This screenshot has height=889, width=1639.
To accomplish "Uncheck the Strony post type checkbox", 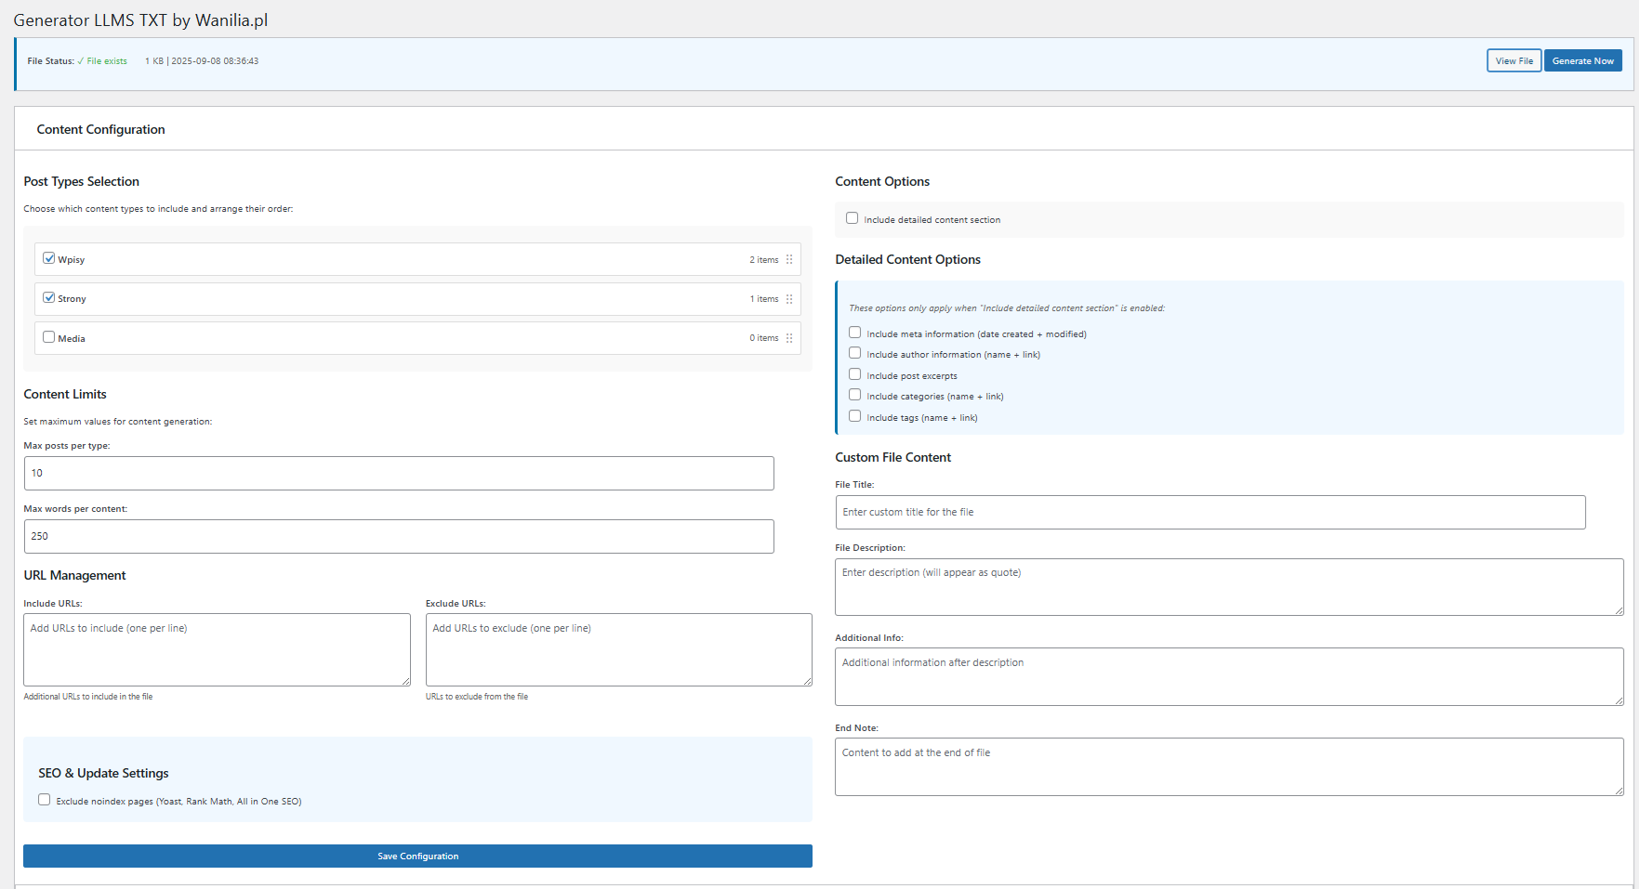I will 49,298.
